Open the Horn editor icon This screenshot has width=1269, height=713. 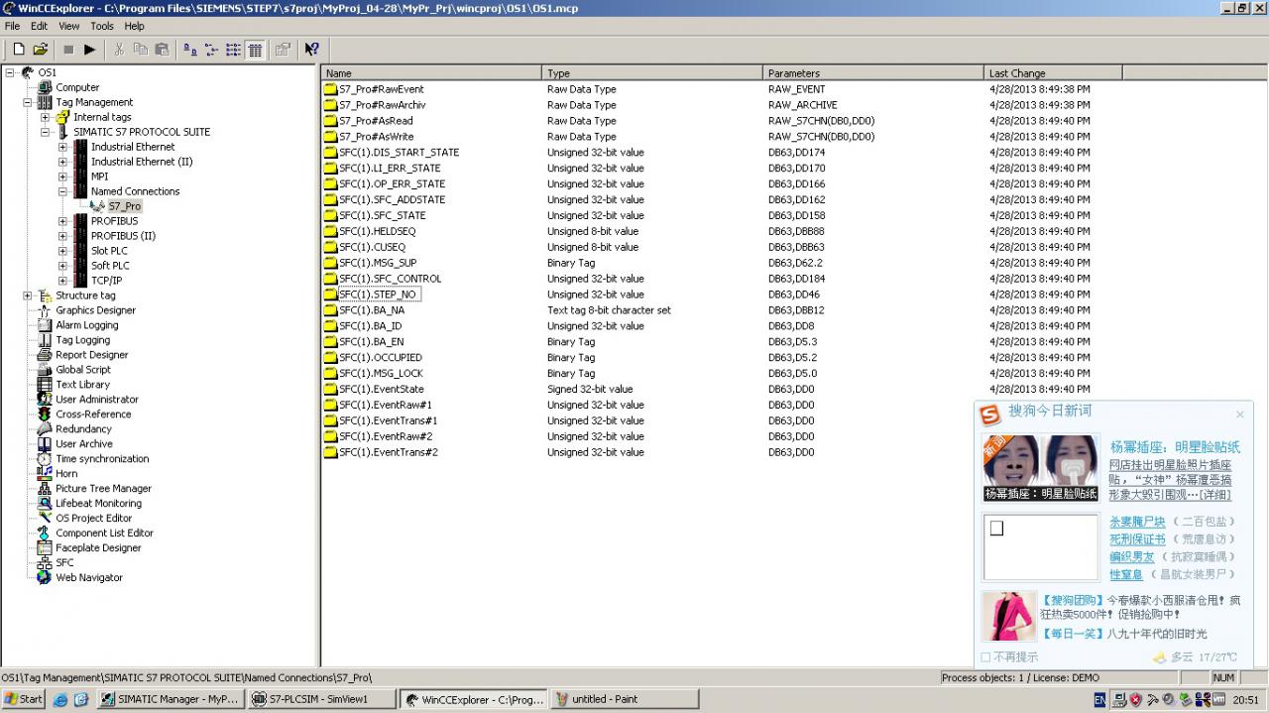[45, 474]
